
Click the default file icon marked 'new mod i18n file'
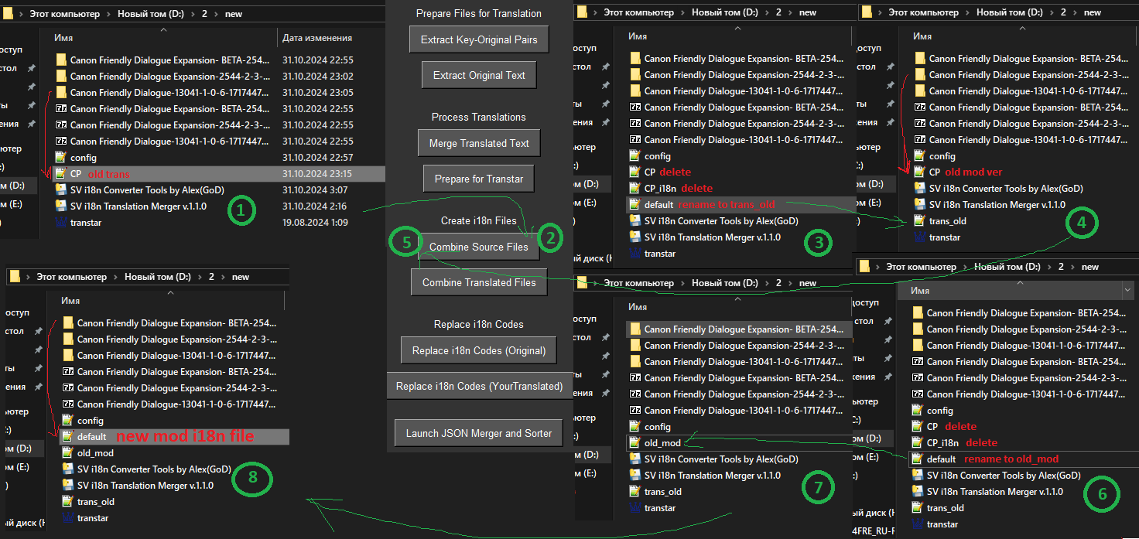tap(69, 437)
